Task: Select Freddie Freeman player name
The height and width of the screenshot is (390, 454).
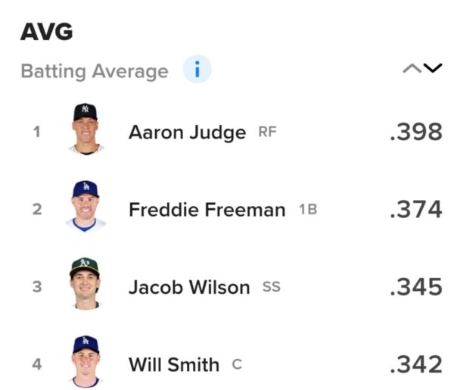Action: tap(207, 210)
